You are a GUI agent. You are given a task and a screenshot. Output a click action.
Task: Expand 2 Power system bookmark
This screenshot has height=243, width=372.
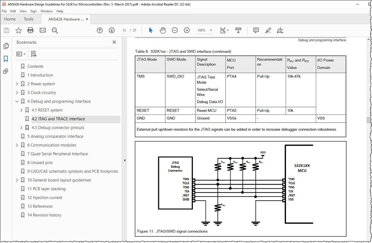pyautogui.click(x=17, y=84)
